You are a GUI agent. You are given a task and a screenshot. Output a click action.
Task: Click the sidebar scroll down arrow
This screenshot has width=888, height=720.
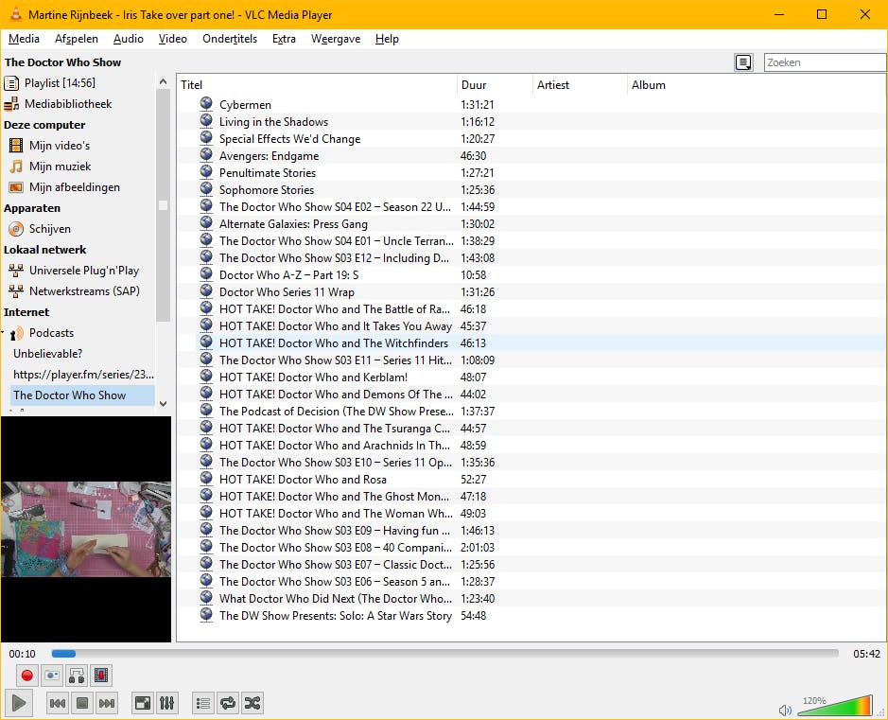(163, 404)
